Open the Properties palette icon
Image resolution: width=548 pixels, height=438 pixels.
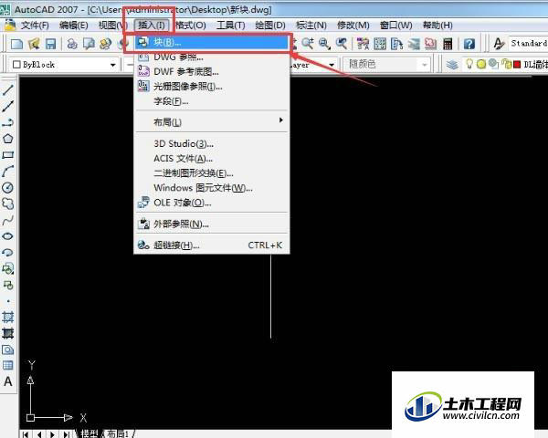tap(363, 44)
